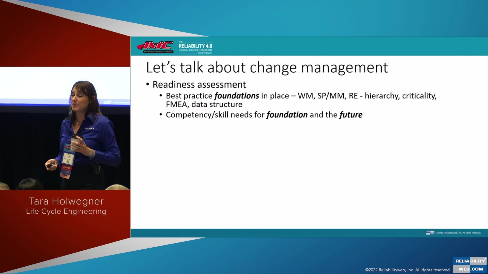
Task: Click the hierarchy, criticality text on slide
Action: coord(401,96)
